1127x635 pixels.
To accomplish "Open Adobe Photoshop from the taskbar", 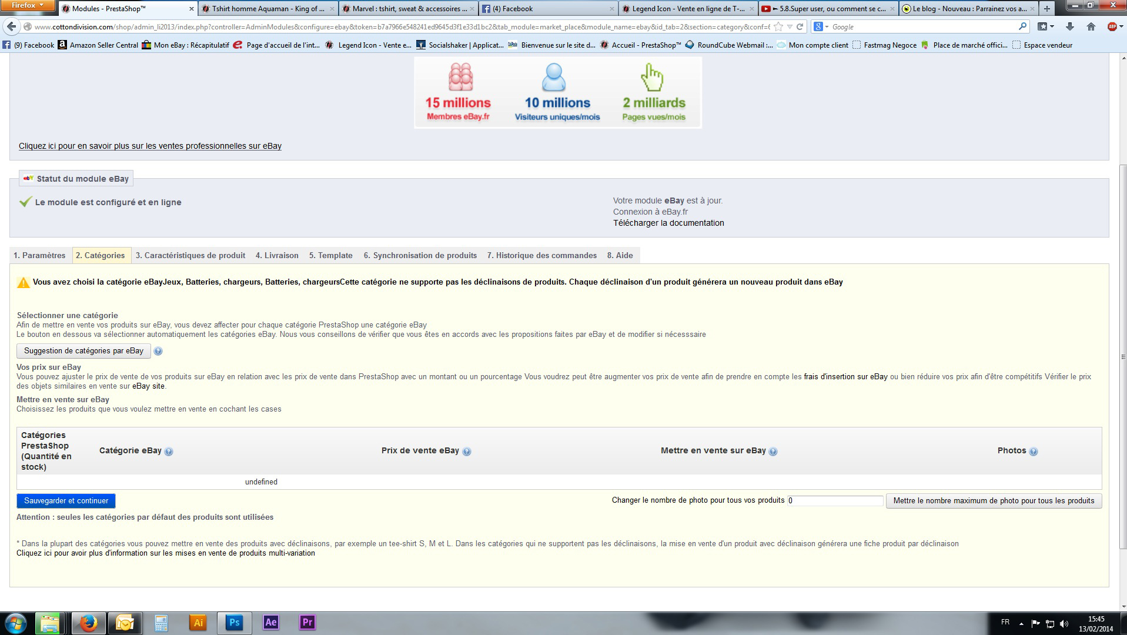I will 235,623.
